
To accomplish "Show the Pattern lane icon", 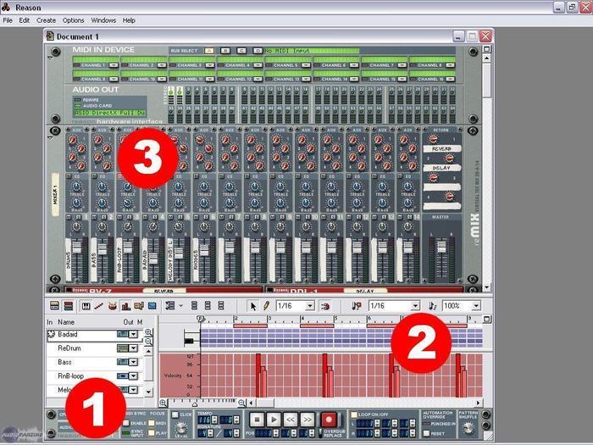I will click(x=139, y=306).
